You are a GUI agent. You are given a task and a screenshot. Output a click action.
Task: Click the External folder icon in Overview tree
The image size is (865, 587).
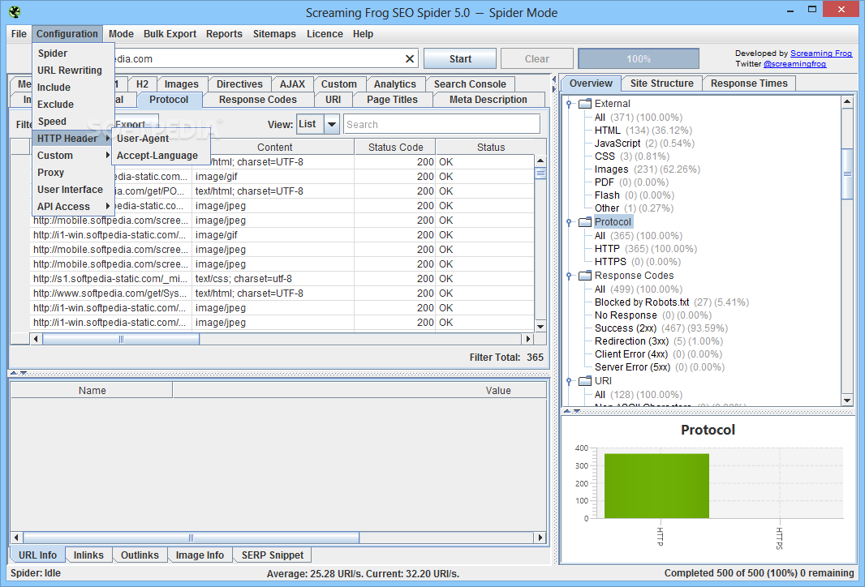point(585,104)
